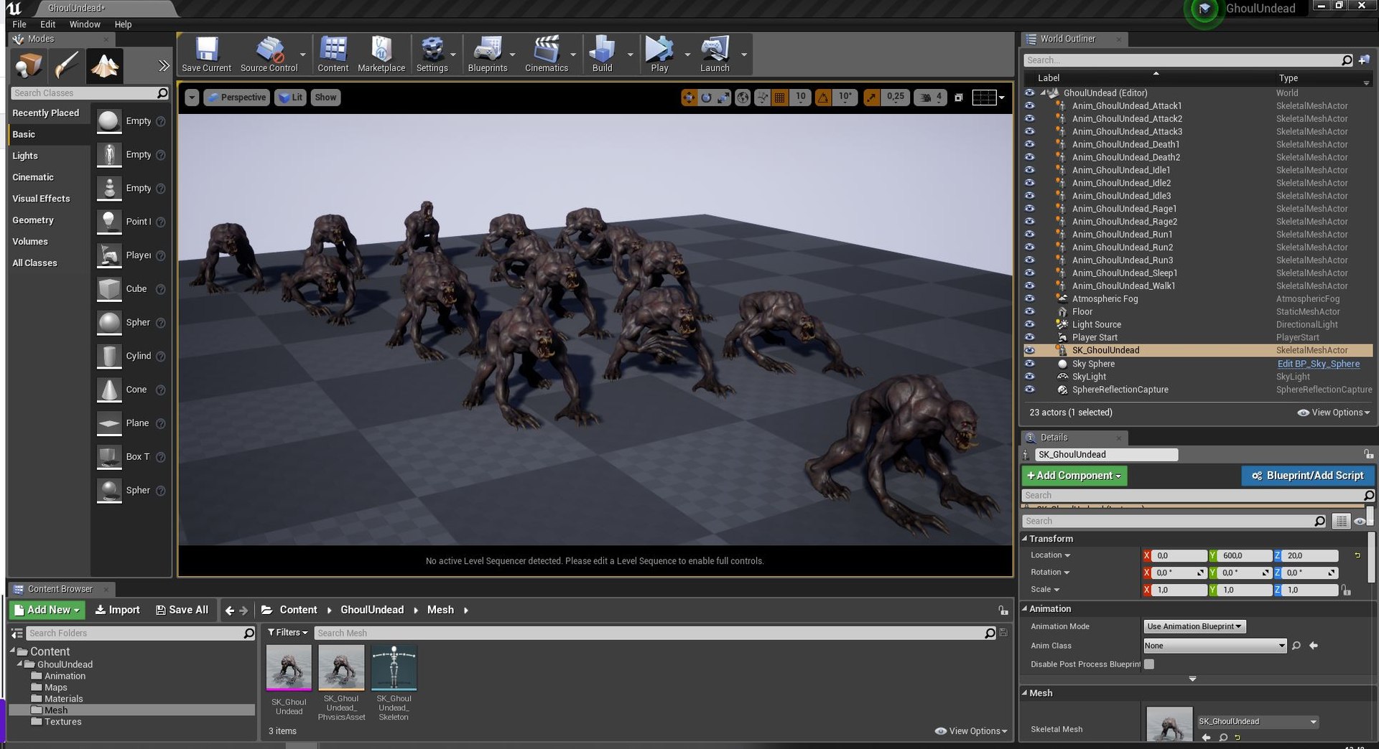Viewport: 1379px width, 749px height.
Task: Select the Lights category in Modes
Action: pyautogui.click(x=25, y=156)
